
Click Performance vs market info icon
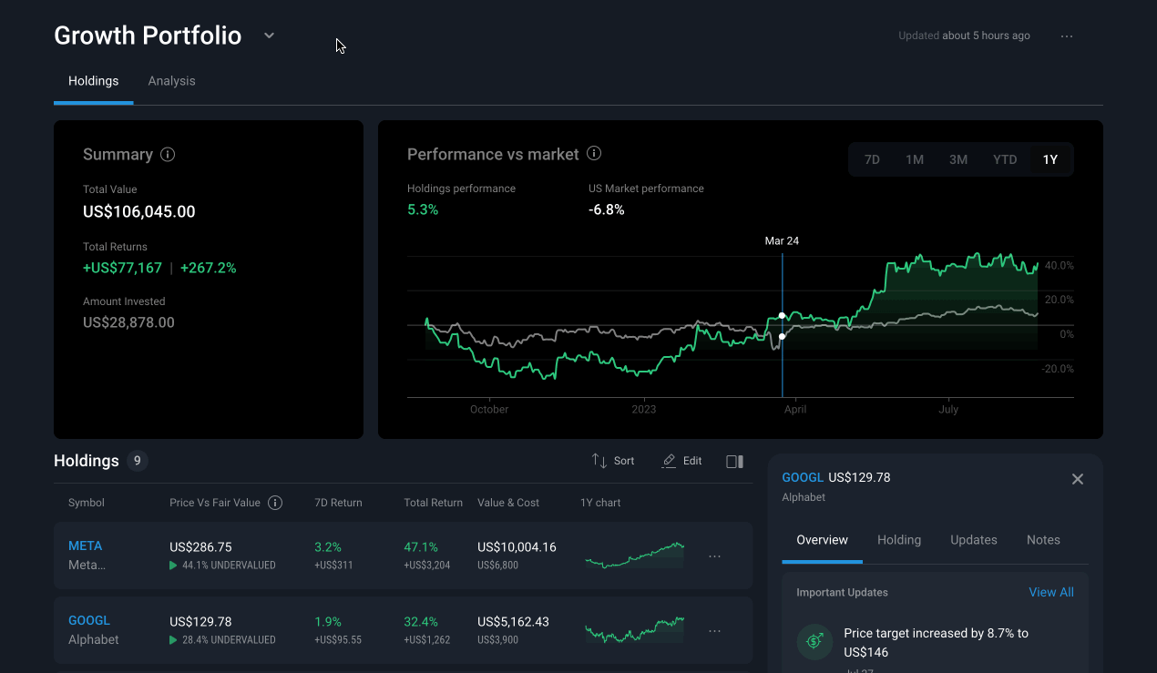click(594, 153)
